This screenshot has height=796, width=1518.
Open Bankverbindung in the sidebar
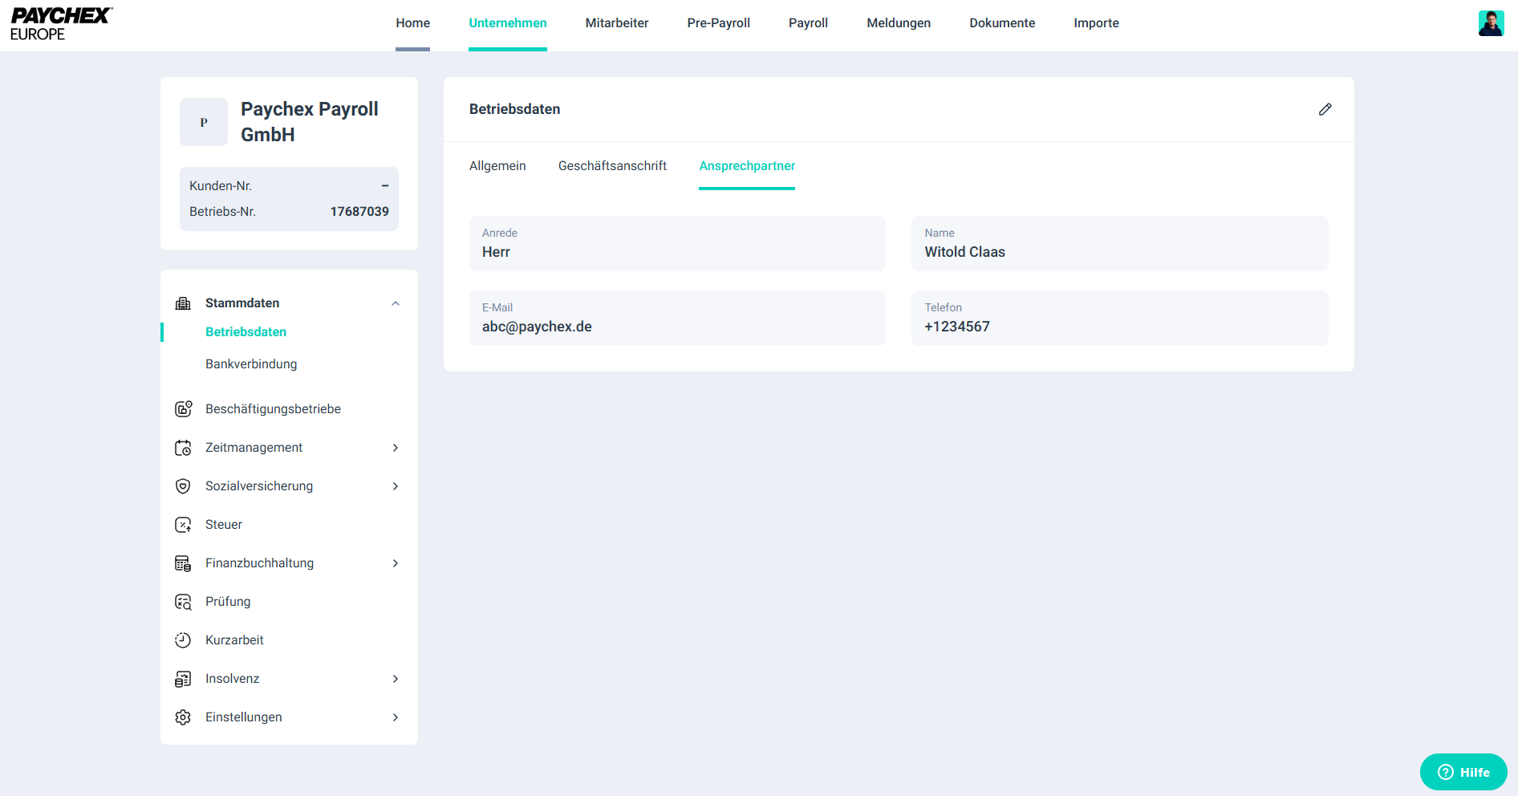pyautogui.click(x=251, y=364)
